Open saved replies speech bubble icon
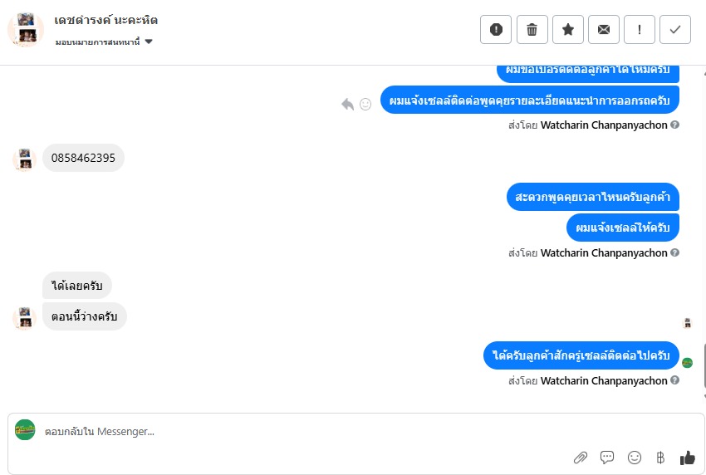Screen dimensions: 706x475 tap(607, 458)
